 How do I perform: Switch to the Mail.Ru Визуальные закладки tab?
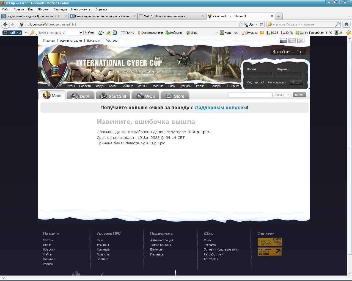point(172,16)
